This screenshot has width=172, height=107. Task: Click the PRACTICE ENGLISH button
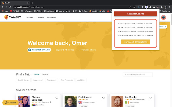(x=39, y=50)
